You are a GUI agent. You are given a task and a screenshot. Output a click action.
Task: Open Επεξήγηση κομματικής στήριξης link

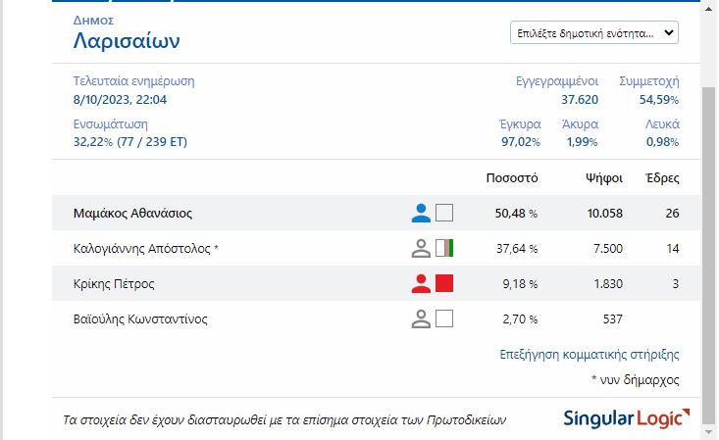coord(589,355)
